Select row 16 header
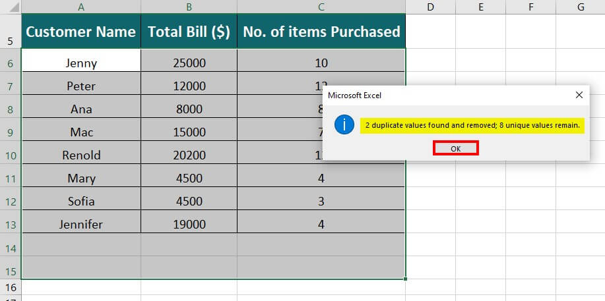This screenshot has width=605, height=301. [11, 288]
